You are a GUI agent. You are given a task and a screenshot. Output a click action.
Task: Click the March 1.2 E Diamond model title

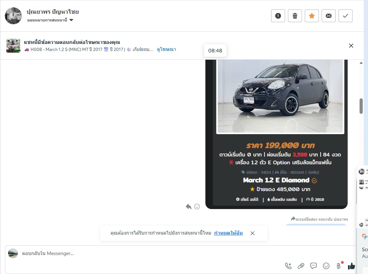tap(276, 180)
